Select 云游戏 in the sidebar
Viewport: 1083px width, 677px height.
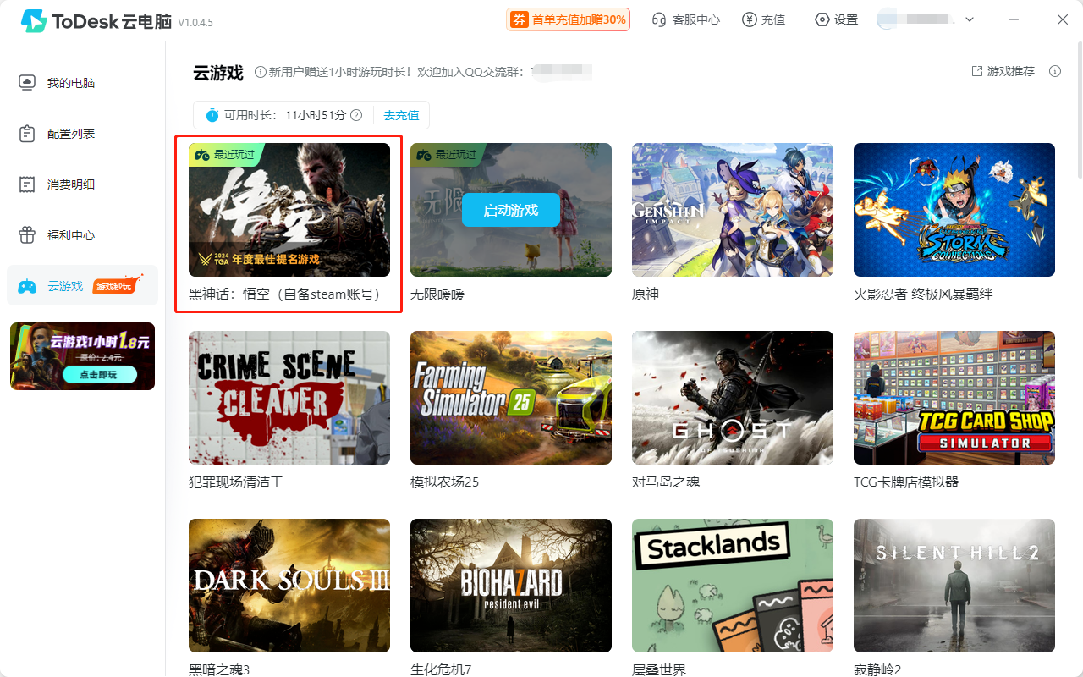[82, 286]
